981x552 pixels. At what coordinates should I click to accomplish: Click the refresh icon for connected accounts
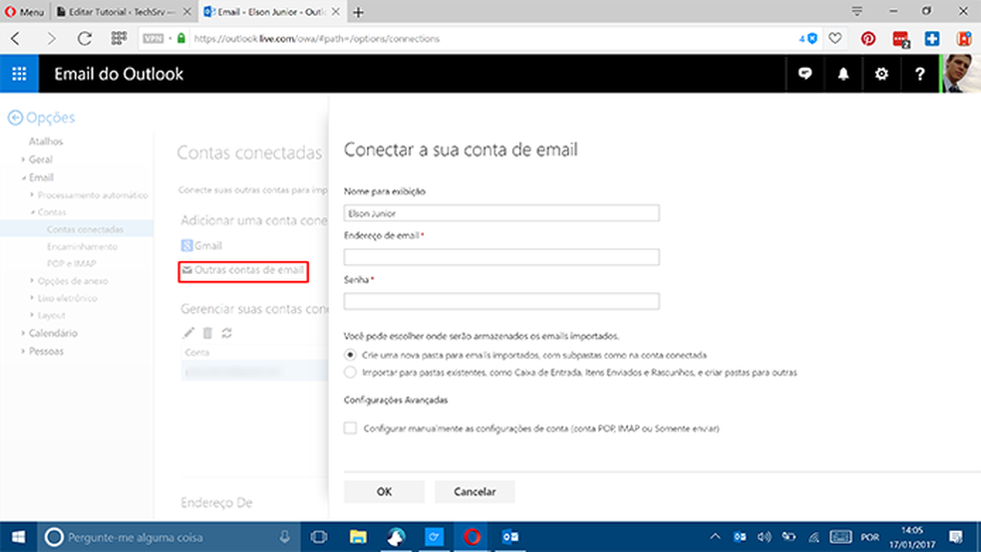coord(227,333)
